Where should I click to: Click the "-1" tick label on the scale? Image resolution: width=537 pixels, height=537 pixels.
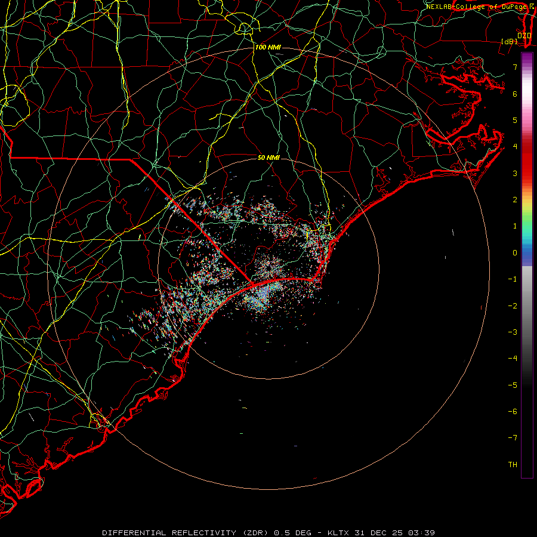pos(513,279)
